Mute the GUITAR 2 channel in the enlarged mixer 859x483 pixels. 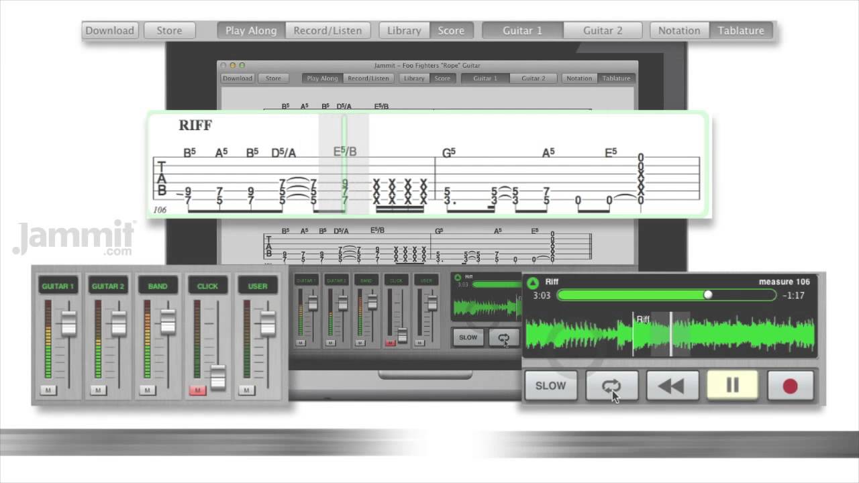[98, 390]
